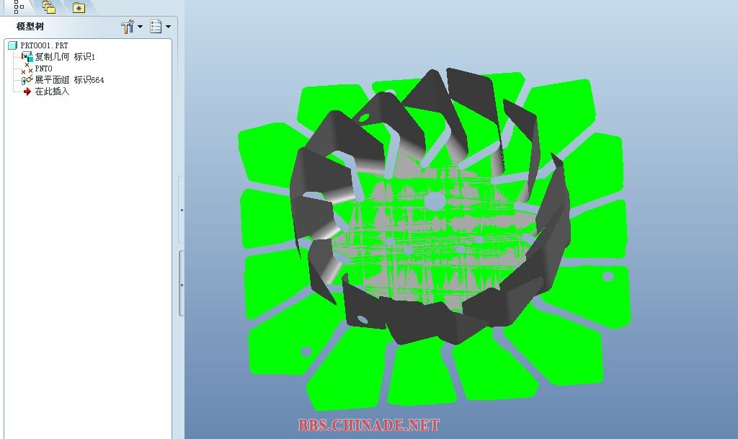Select the 复制几何 标识1 feature

coord(65,57)
